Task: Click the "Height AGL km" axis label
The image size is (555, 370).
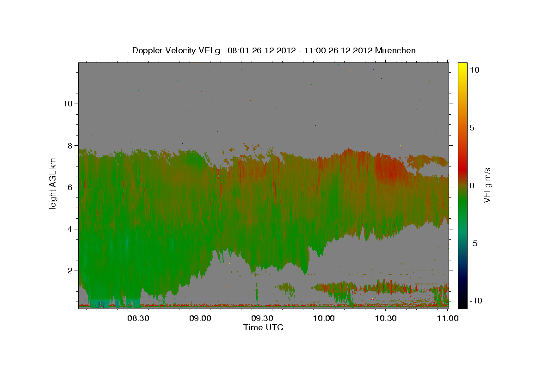Action: [53, 185]
